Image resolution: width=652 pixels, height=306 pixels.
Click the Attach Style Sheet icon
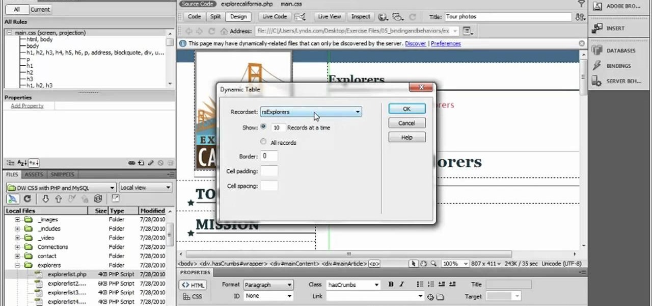[x=131, y=163]
